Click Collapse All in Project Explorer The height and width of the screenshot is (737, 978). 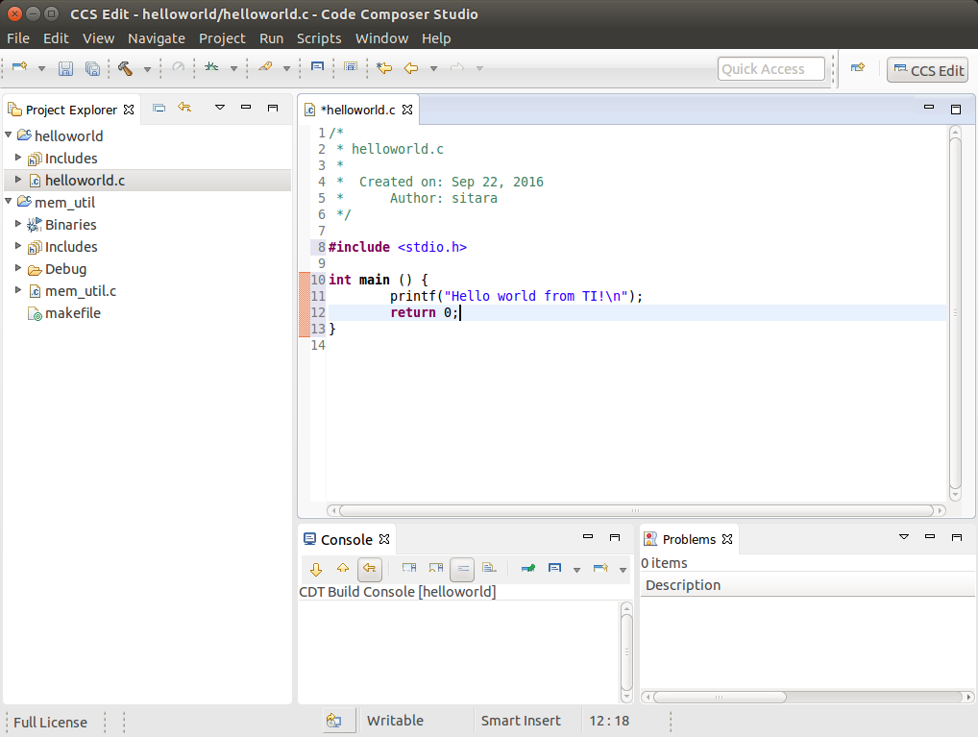click(159, 109)
